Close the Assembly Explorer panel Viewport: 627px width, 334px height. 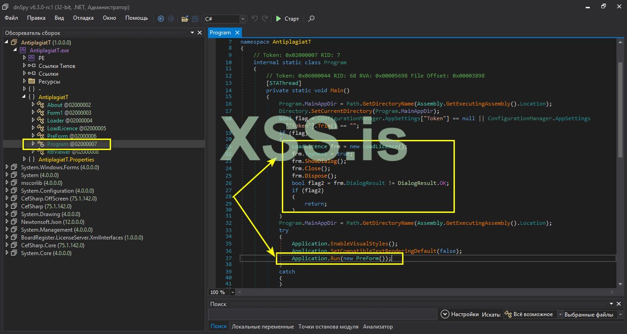tap(200, 33)
